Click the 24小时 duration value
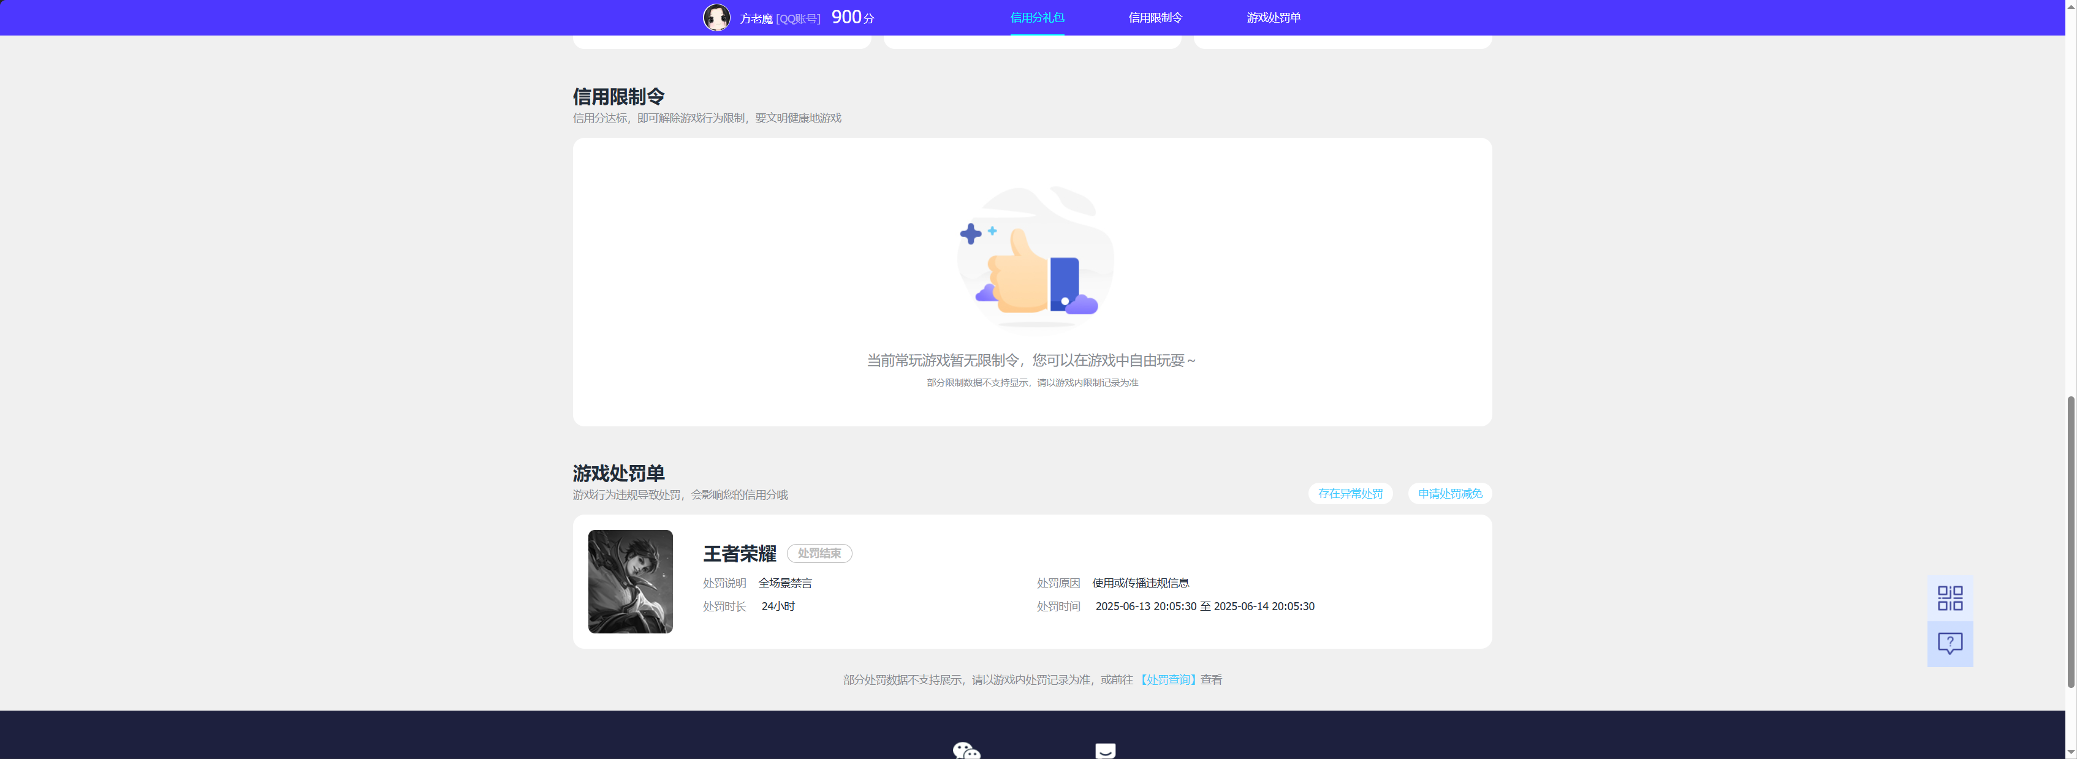 point(778,606)
